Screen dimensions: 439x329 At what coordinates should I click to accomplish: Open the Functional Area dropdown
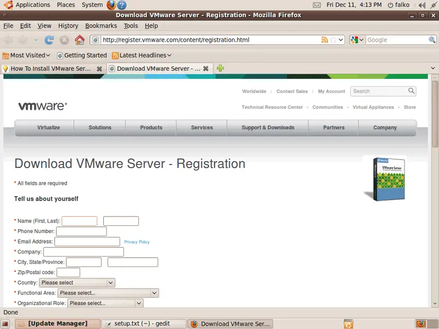[108, 293]
